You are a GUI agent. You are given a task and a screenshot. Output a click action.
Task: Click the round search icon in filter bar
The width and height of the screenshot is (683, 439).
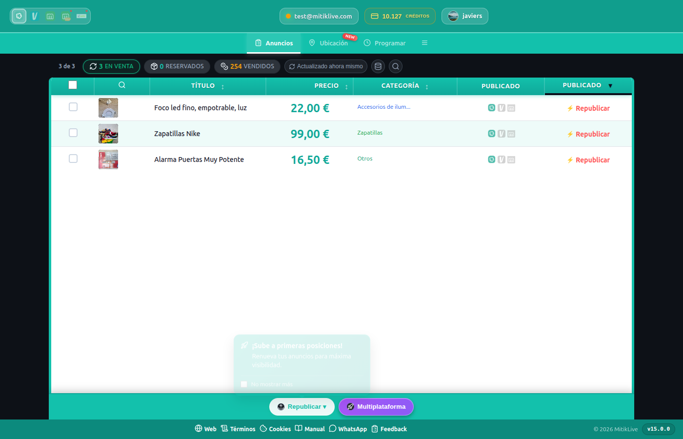click(396, 66)
